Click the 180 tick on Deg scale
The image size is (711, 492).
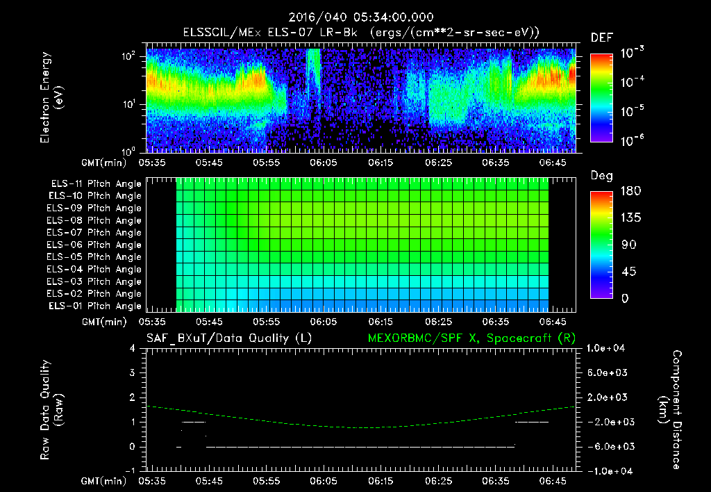pyautogui.click(x=630, y=191)
